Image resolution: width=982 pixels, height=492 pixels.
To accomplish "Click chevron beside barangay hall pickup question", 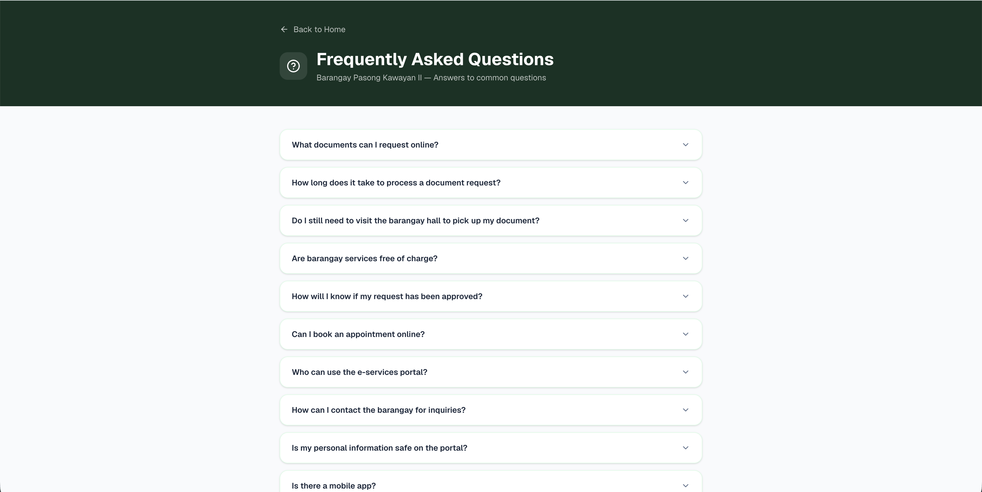I will pyautogui.click(x=685, y=221).
